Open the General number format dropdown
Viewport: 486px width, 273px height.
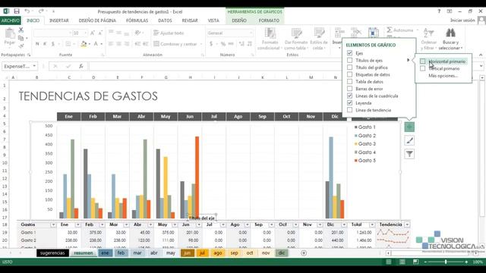pos(251,33)
